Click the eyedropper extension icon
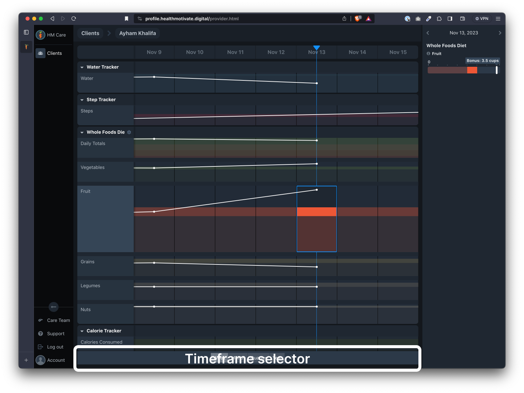Viewport: 524px width, 393px height. coord(429,19)
